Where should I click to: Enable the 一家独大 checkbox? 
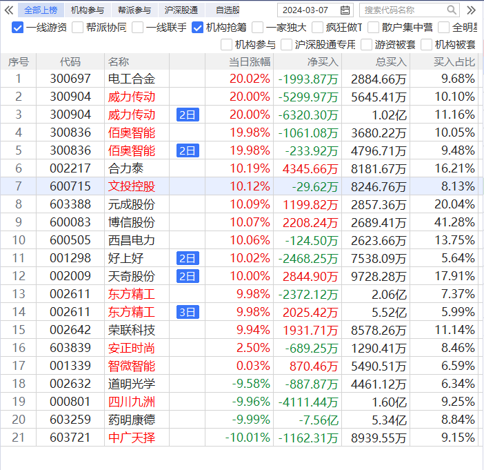(257, 28)
